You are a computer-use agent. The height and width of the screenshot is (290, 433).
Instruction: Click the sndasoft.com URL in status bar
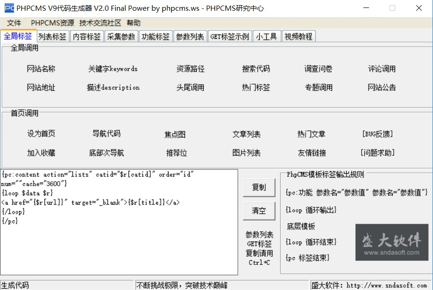[x=387, y=285]
